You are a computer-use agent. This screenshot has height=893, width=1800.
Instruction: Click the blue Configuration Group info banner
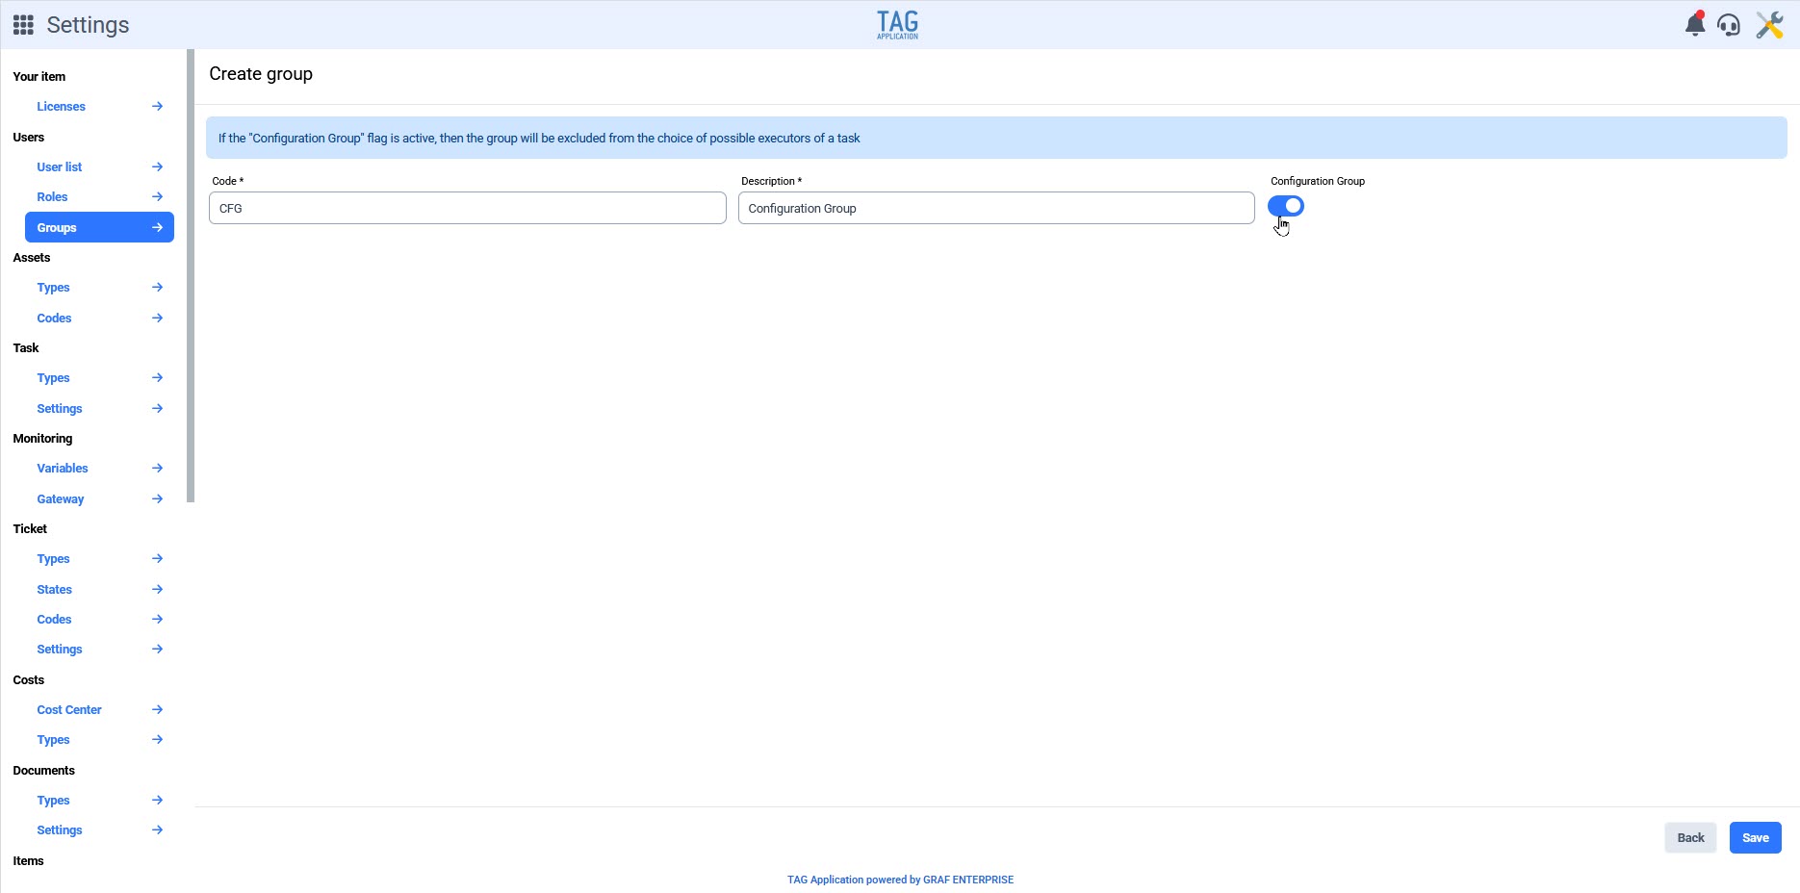pyautogui.click(x=996, y=138)
